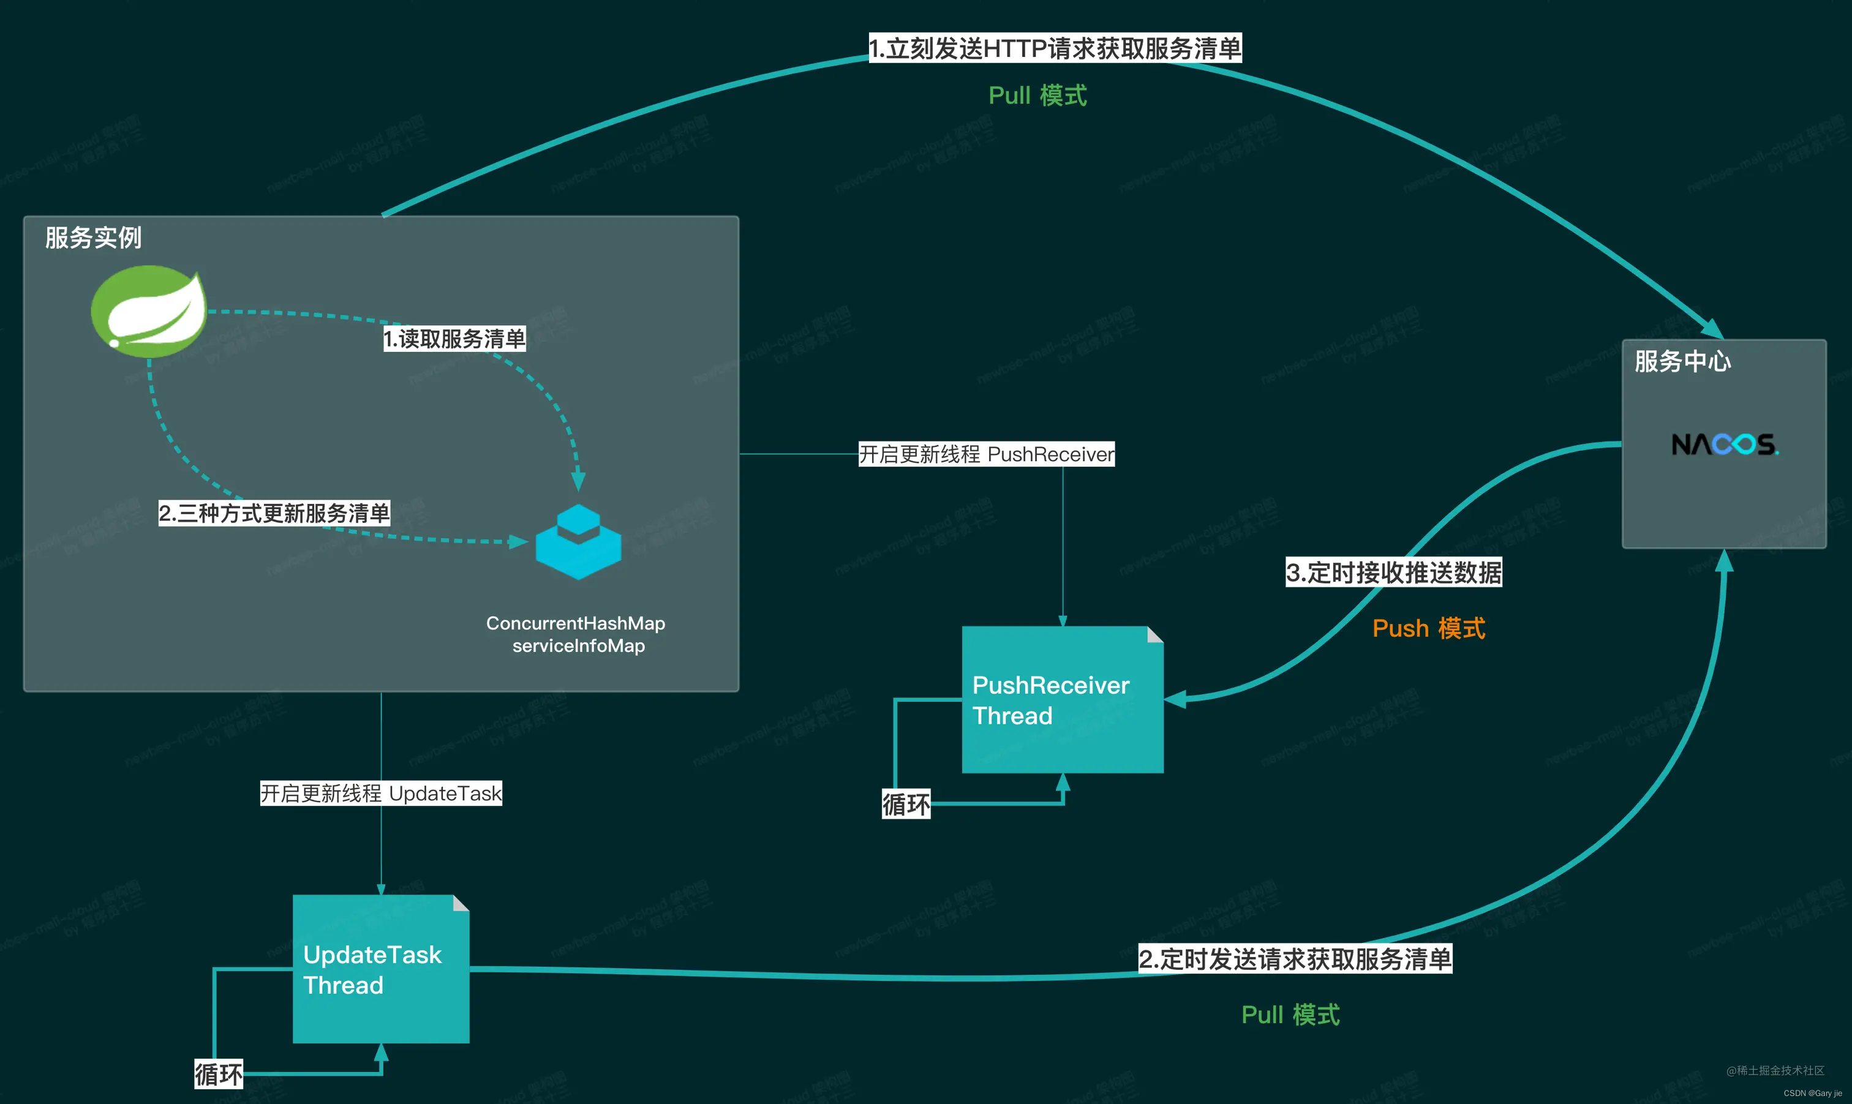Click the '开启更新线程 PushReceiver' label
The image size is (1852, 1104).
point(986,454)
